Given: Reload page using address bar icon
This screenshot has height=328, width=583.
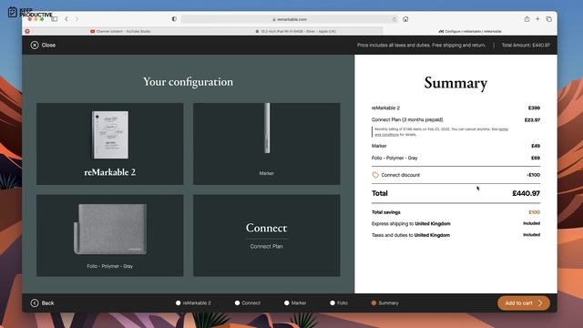Looking at the screenshot, I should point(394,19).
